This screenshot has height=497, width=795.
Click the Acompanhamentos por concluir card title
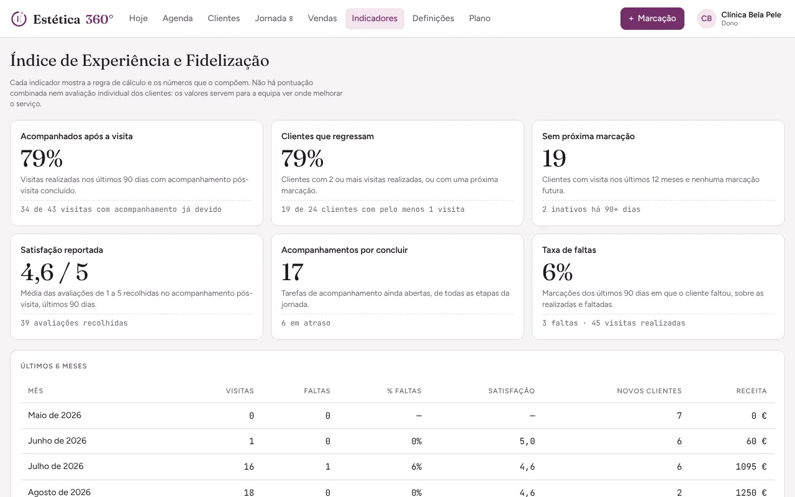tap(344, 250)
